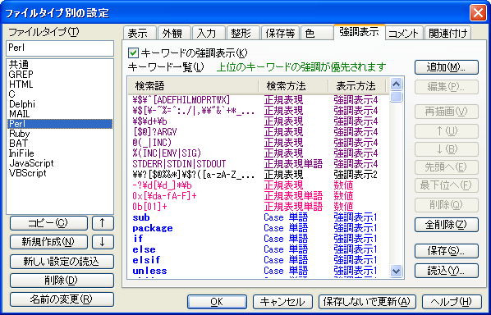The height and width of the screenshot is (315, 491).
Task: Click the キャンセル button
Action: (282, 302)
